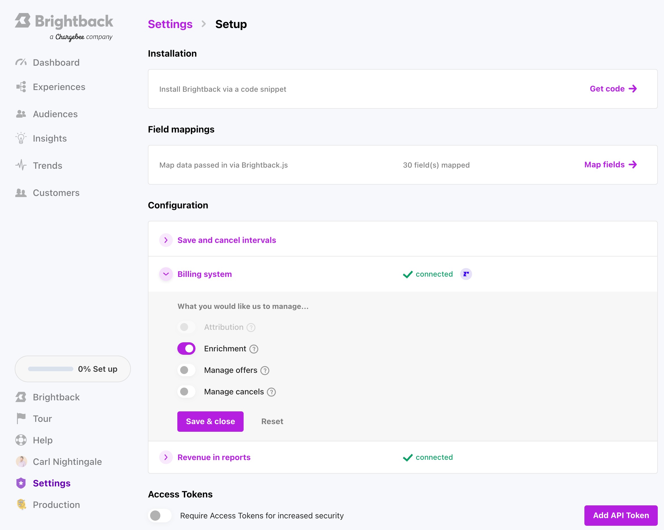The width and height of the screenshot is (664, 530).
Task: Collapse the Billing system section
Action: (166, 274)
